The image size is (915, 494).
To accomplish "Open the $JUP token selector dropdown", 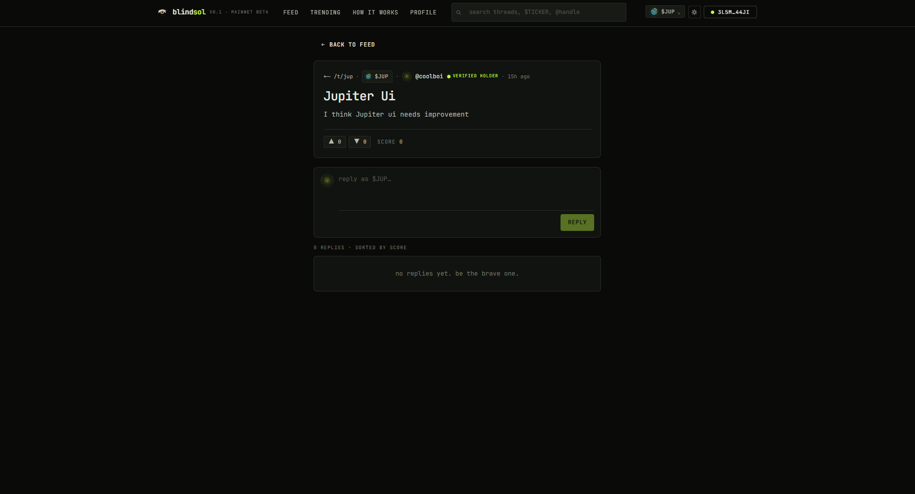I will [x=665, y=12].
